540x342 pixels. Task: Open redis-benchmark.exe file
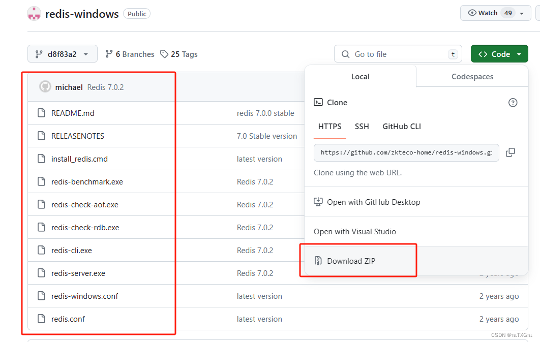[x=87, y=181]
